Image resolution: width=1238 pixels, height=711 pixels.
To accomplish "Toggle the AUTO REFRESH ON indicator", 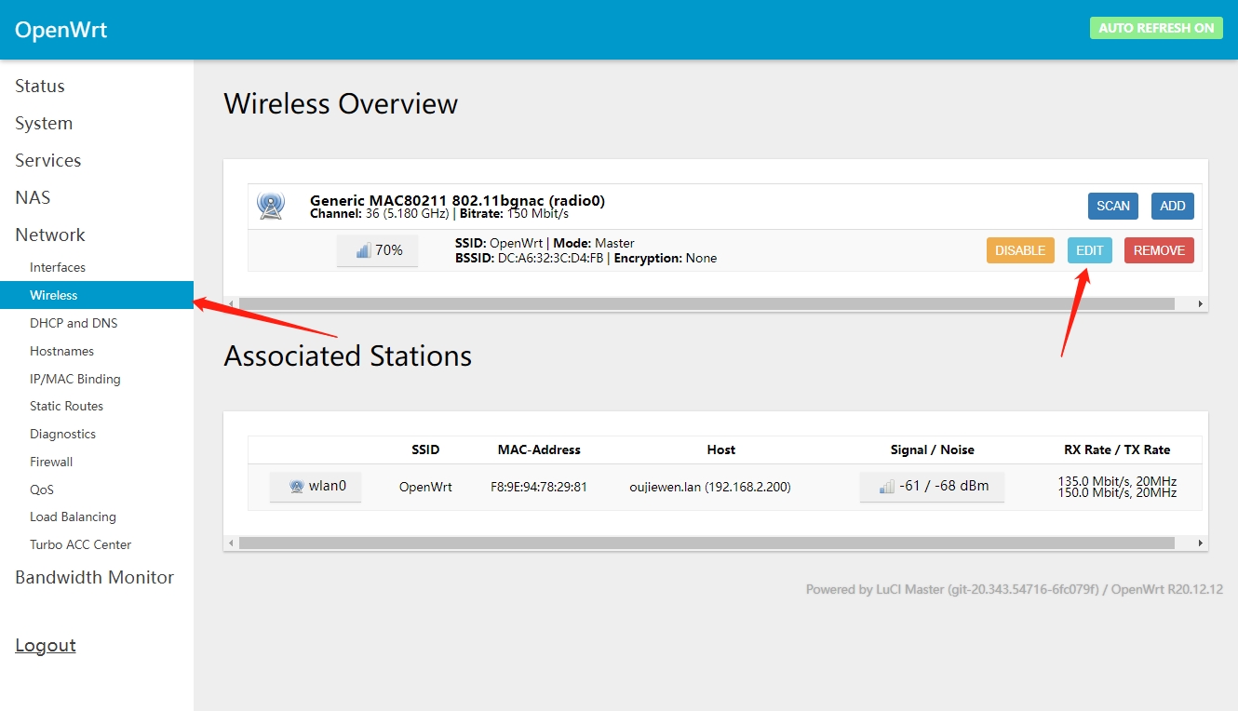I will 1156,28.
